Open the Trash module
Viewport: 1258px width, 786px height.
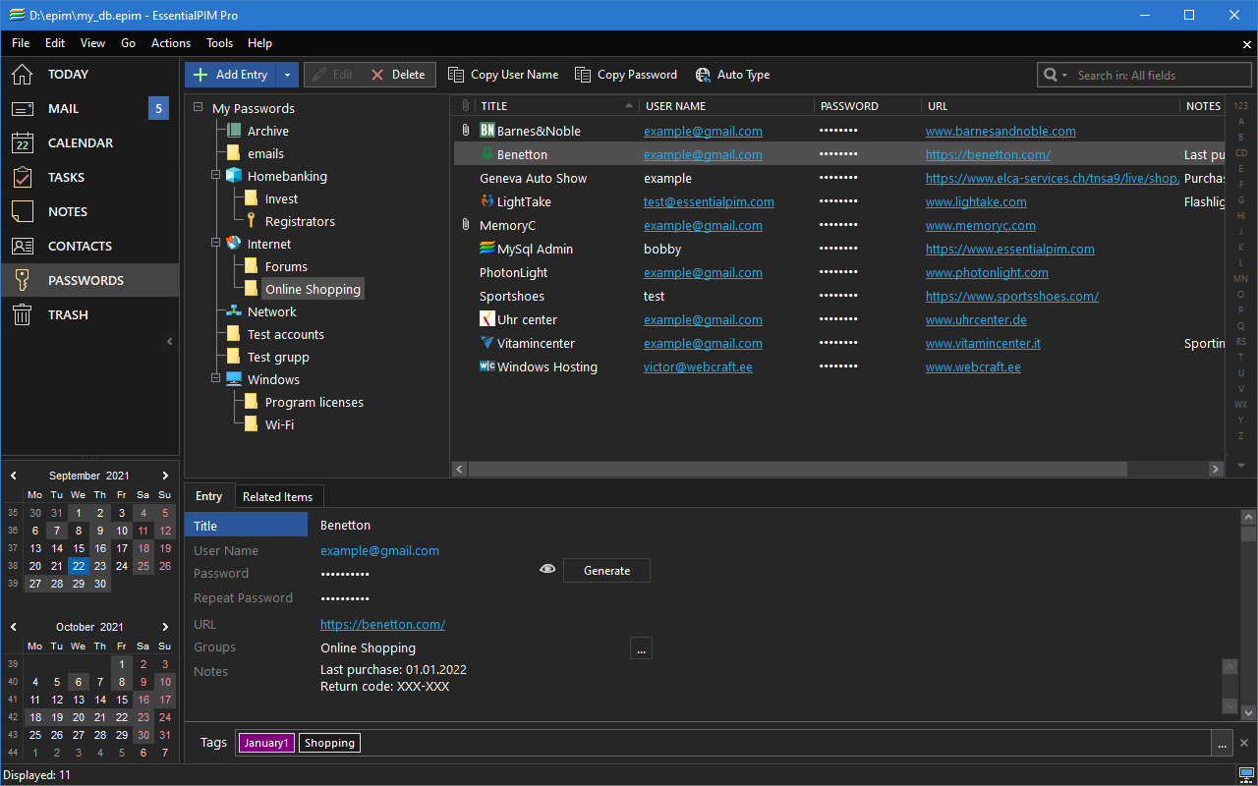pyautogui.click(x=68, y=314)
